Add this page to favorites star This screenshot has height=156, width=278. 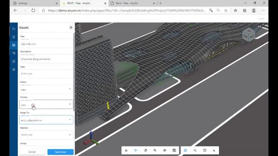coord(226,10)
